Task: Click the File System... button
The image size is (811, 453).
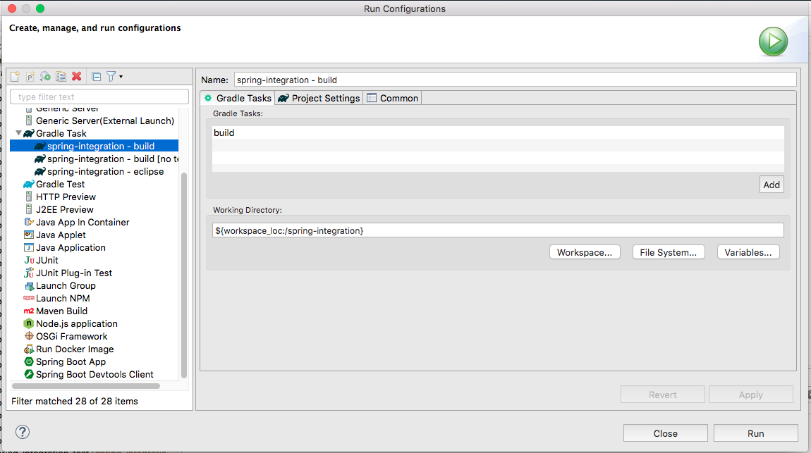Action: [669, 252]
